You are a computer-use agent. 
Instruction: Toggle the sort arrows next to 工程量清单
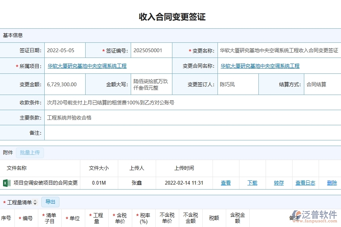click(36, 202)
